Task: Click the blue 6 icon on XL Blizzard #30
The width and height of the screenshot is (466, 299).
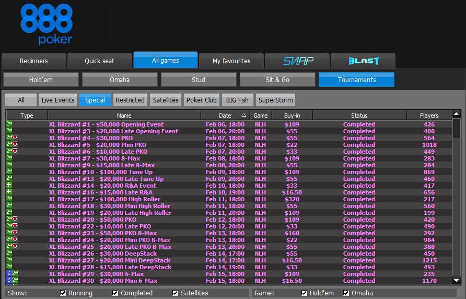Action: [9, 281]
